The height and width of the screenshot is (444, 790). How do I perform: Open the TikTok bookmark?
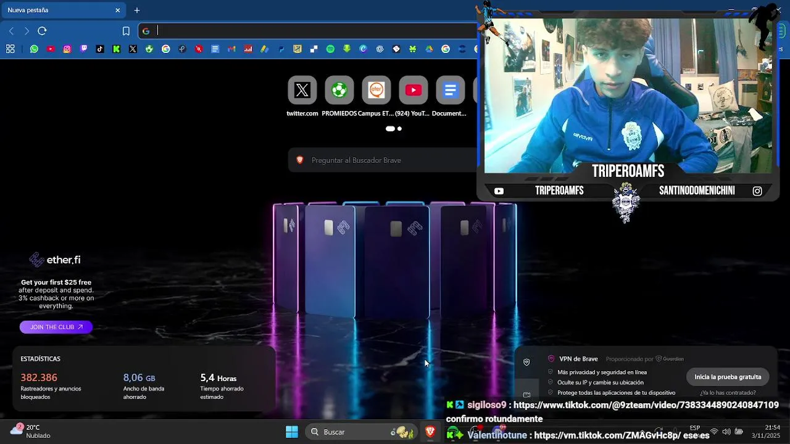(100, 49)
